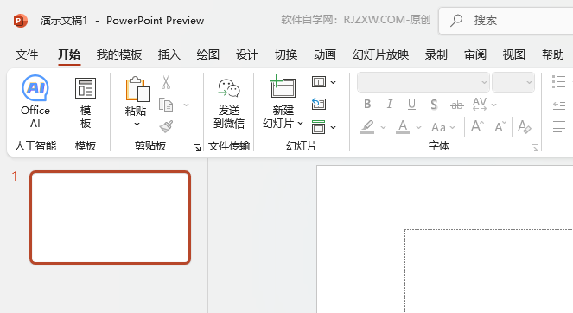573x313 pixels.
Task: Expand Section dropdown arrow
Action: pos(333,127)
